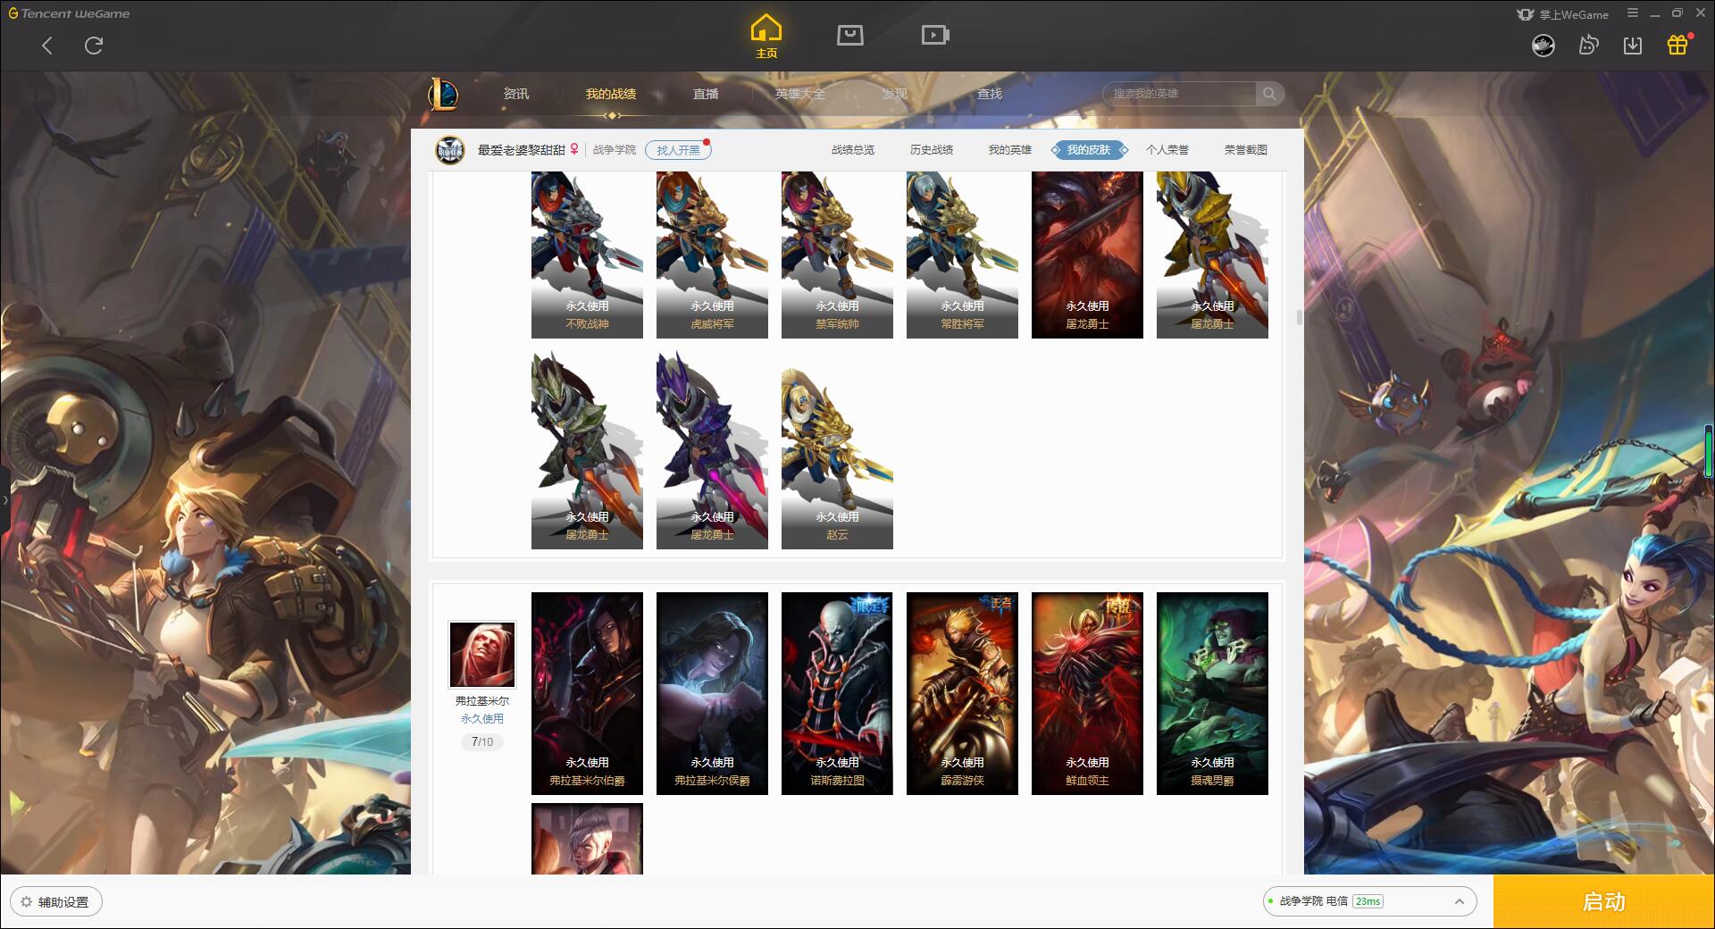The width and height of the screenshot is (1715, 929).
Task: Click the 辅助设置 button
Action: (56, 902)
